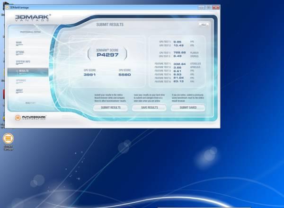Click the Feature Test 3 label
Screen dimensions: 284x208
(x=163, y=71)
